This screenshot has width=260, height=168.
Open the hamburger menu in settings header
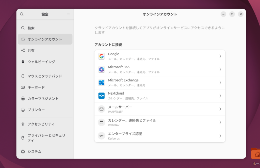(x=68, y=14)
